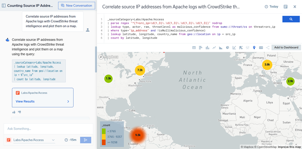The image size is (302, 149).
Task: Open the Today time range picker
Action: (x=271, y=7)
